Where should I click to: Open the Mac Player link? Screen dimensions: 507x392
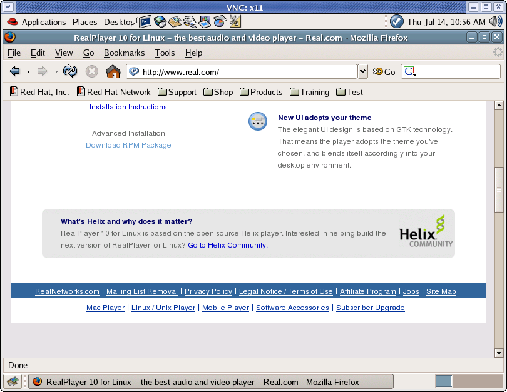105,308
